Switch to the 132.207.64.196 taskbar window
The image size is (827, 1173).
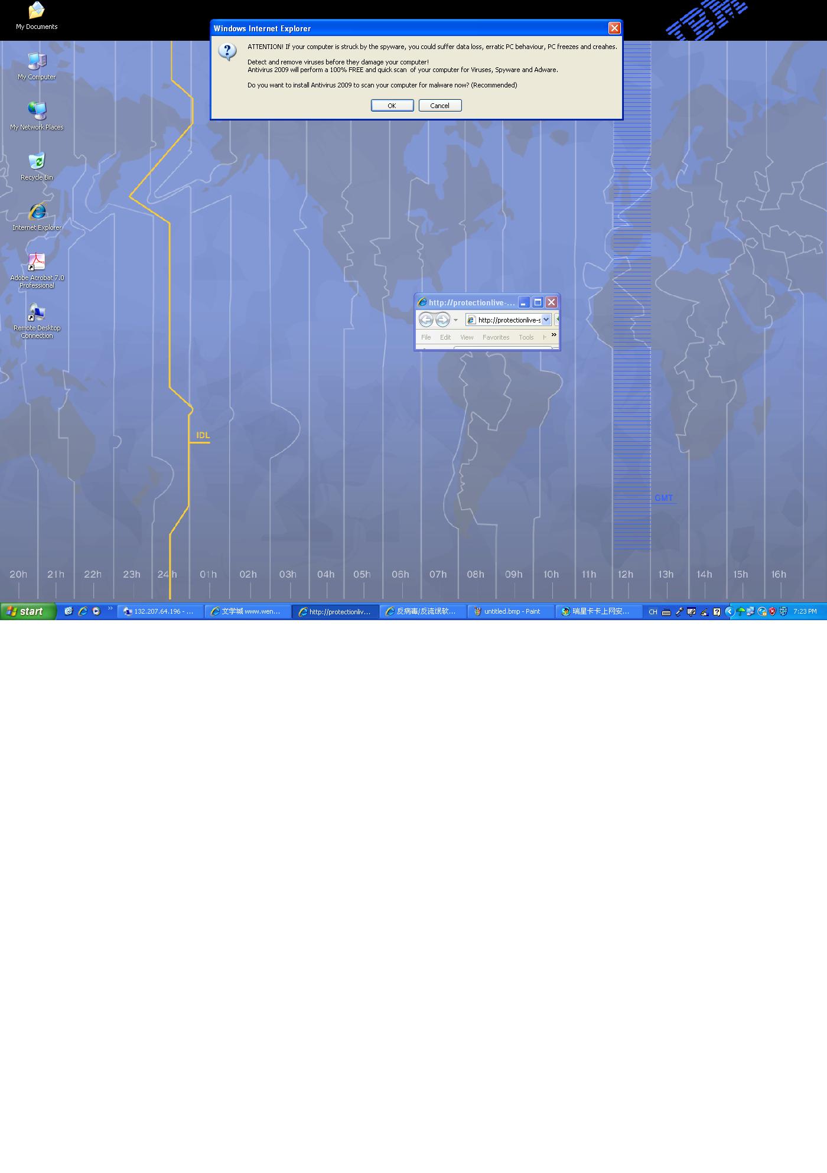click(161, 611)
